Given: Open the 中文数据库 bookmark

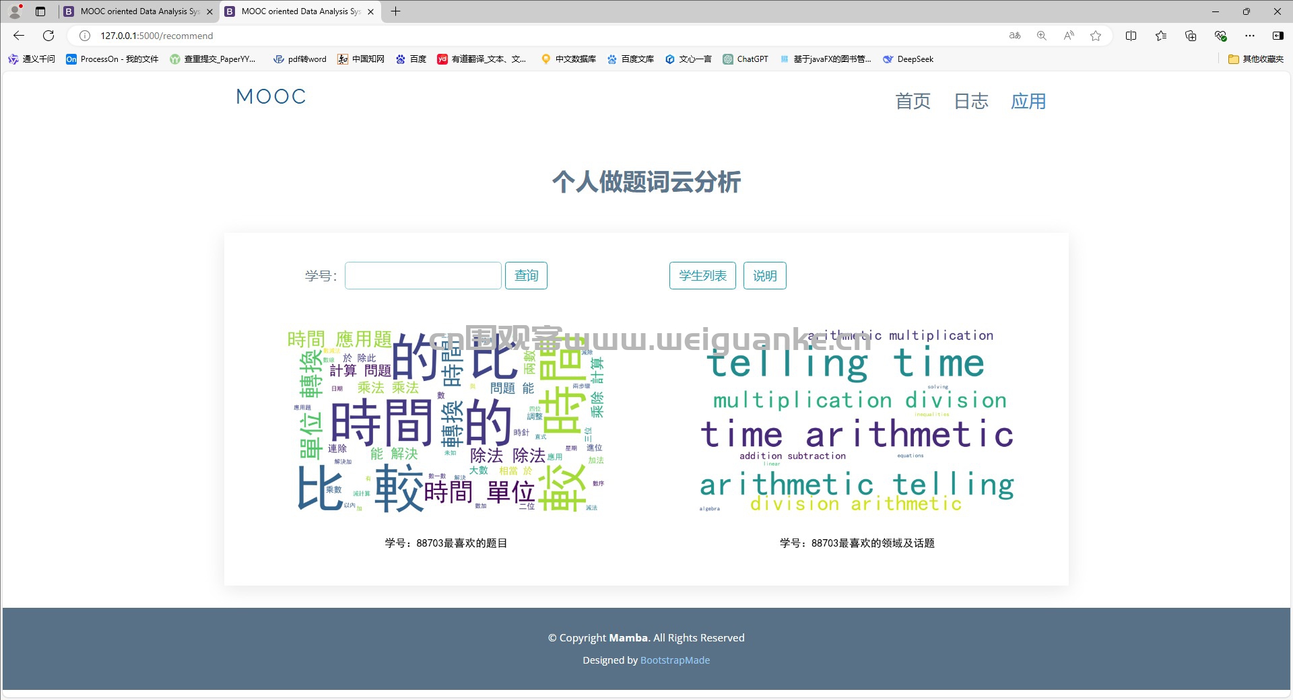Looking at the screenshot, I should tap(569, 59).
